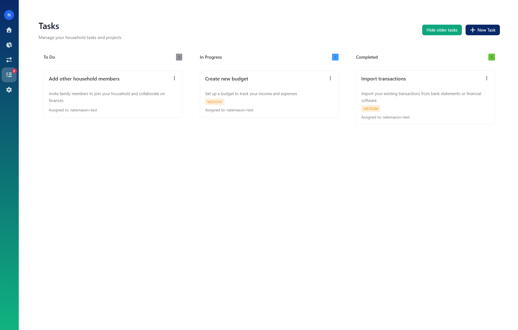
Task: Click Assigned to natemason+test on budget card
Action: tap(229, 110)
